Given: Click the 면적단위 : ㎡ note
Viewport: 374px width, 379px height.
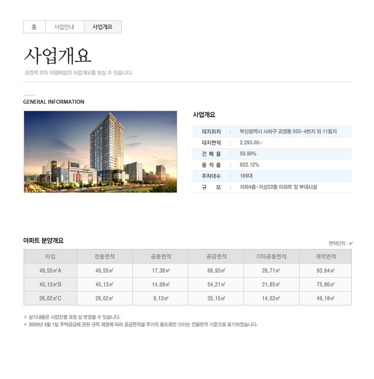Looking at the screenshot, I should (341, 243).
